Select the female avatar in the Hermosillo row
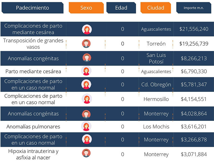The height and width of the screenshot is (164, 214). 87,99
